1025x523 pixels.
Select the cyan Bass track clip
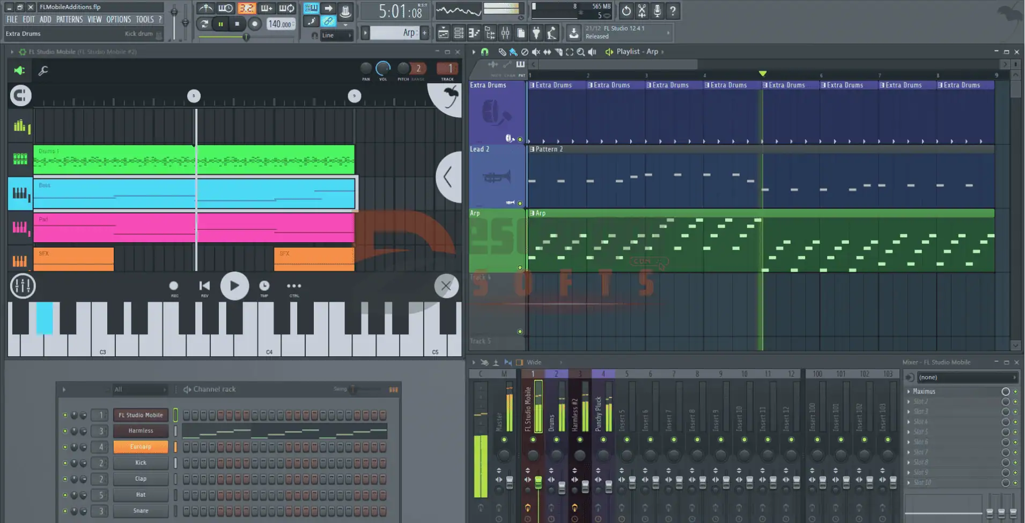194,193
